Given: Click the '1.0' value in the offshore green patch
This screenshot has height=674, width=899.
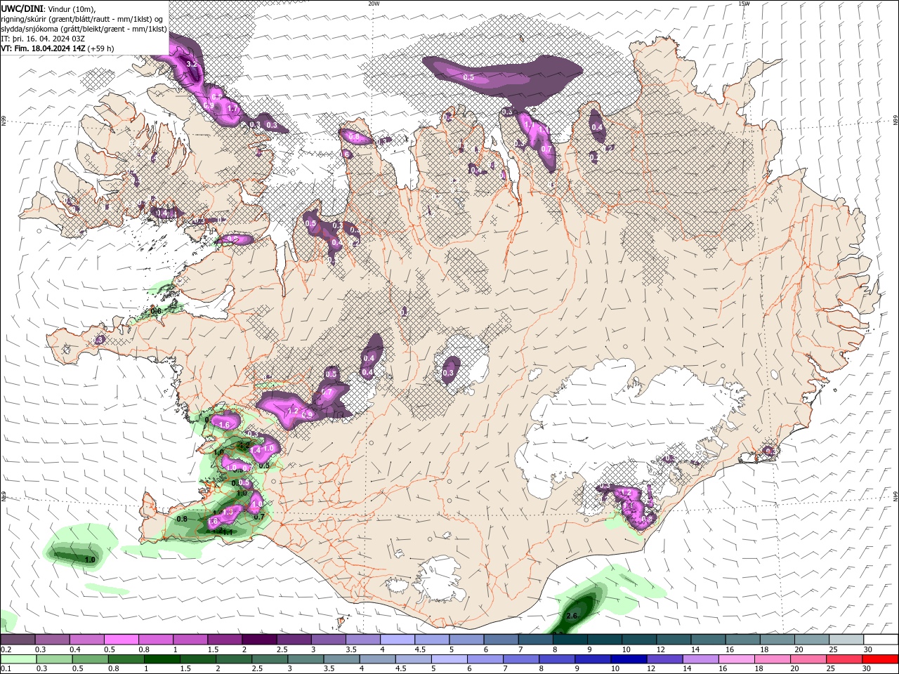Looking at the screenshot, I should tap(90, 560).
